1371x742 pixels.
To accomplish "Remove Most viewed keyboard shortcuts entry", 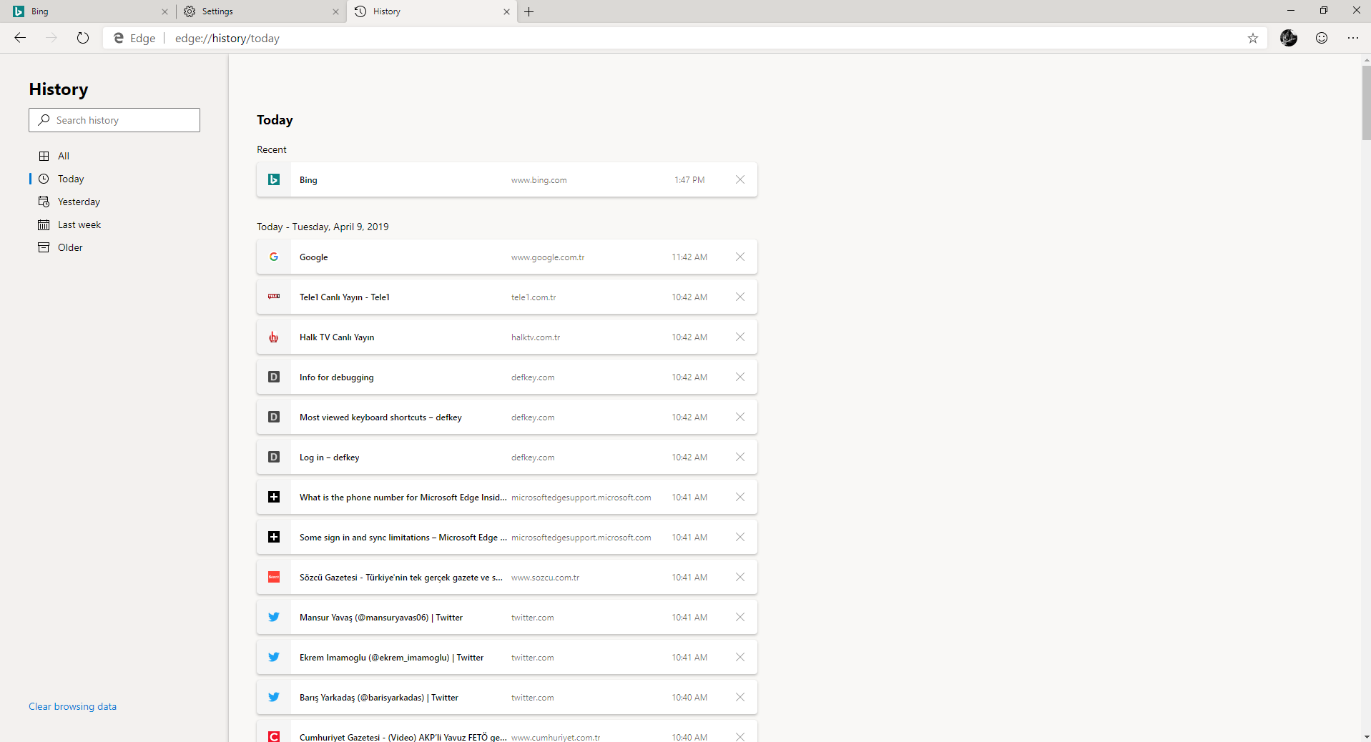I will [740, 417].
